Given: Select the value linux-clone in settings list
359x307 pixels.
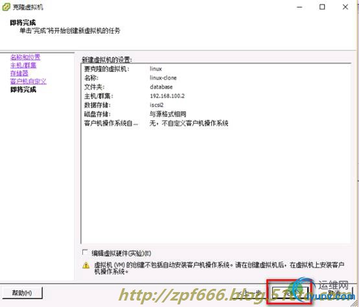Looking at the screenshot, I should (x=163, y=78).
